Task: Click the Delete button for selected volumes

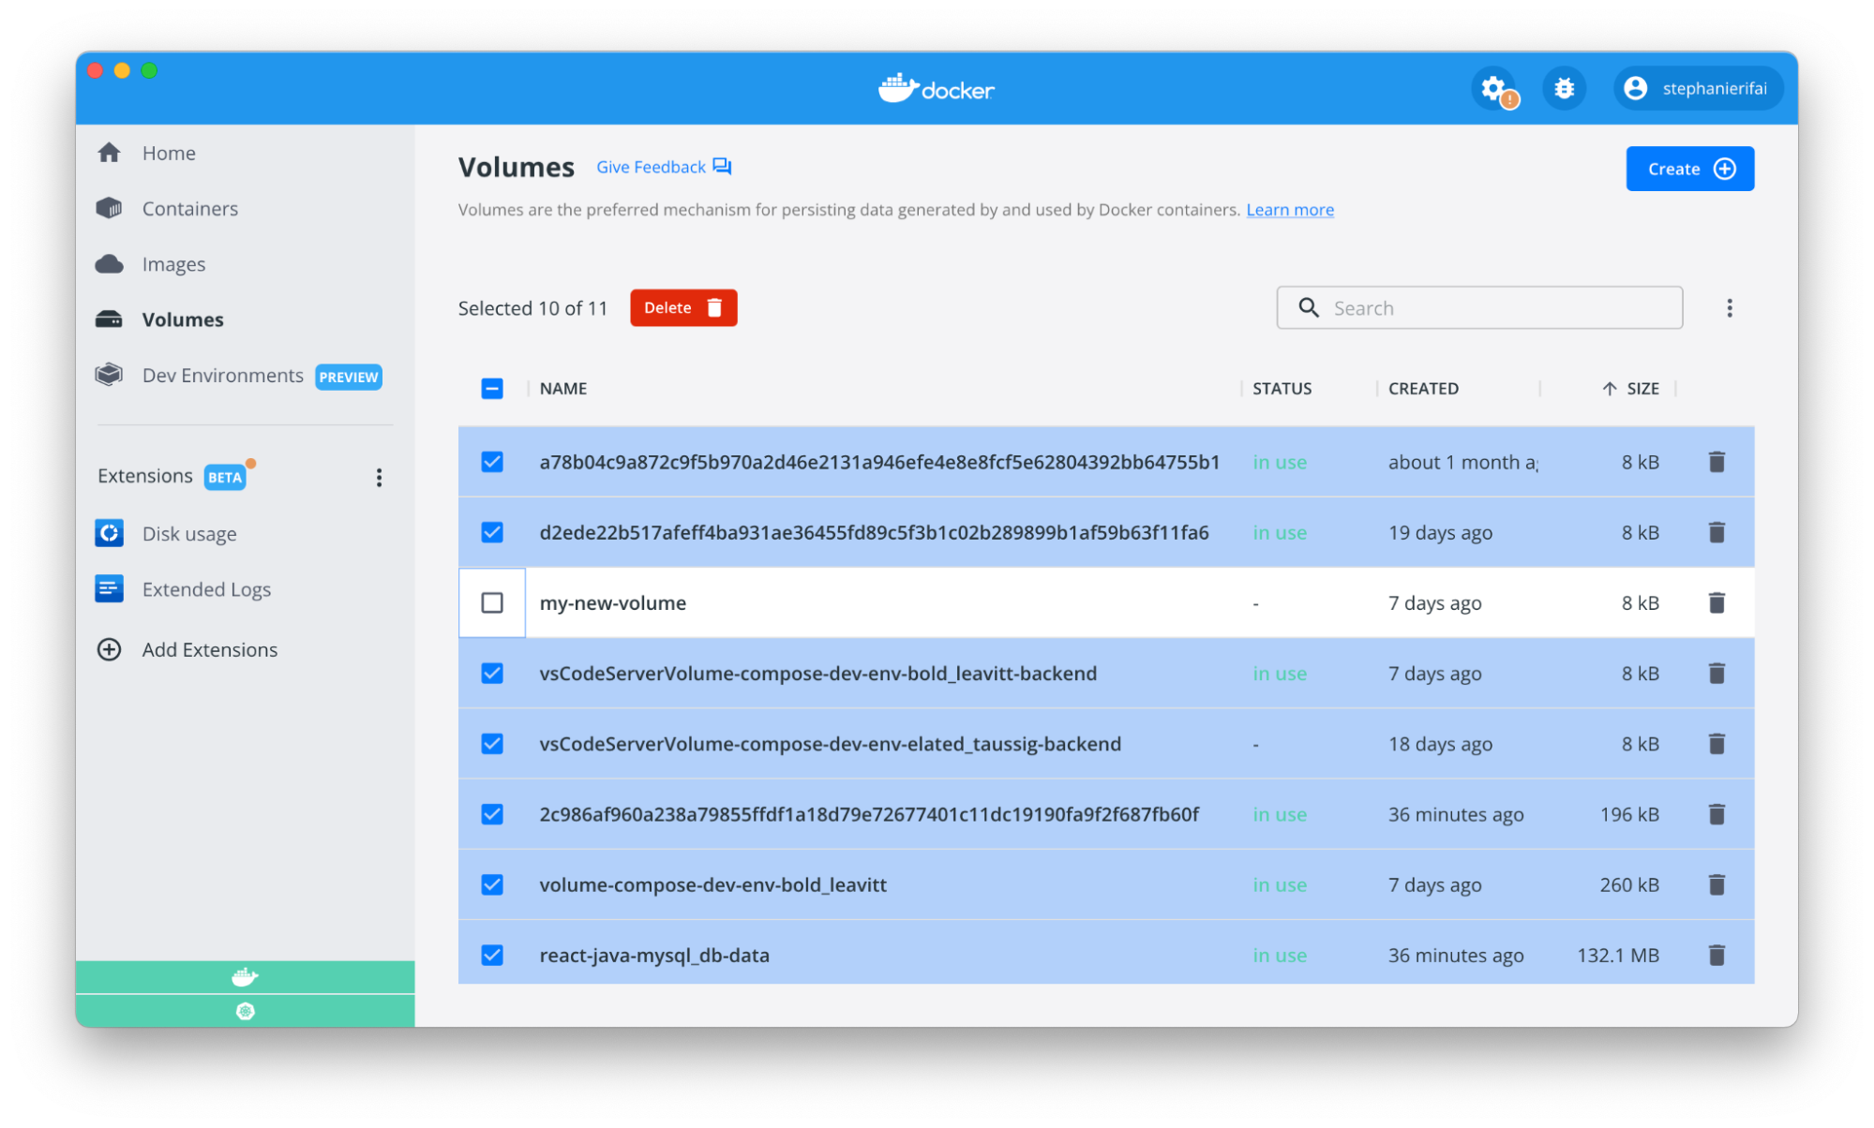Action: click(x=682, y=307)
